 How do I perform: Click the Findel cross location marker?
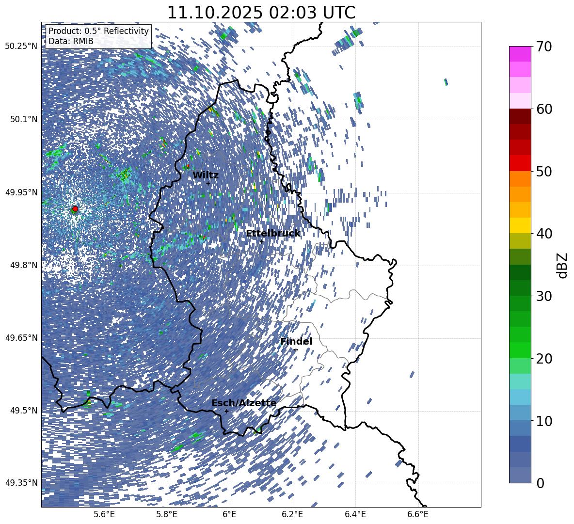tap(296, 349)
